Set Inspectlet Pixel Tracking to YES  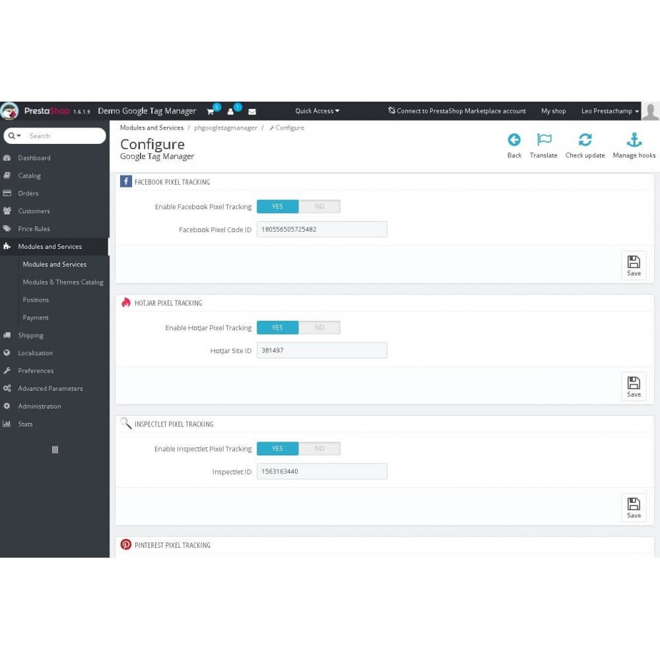click(x=277, y=449)
